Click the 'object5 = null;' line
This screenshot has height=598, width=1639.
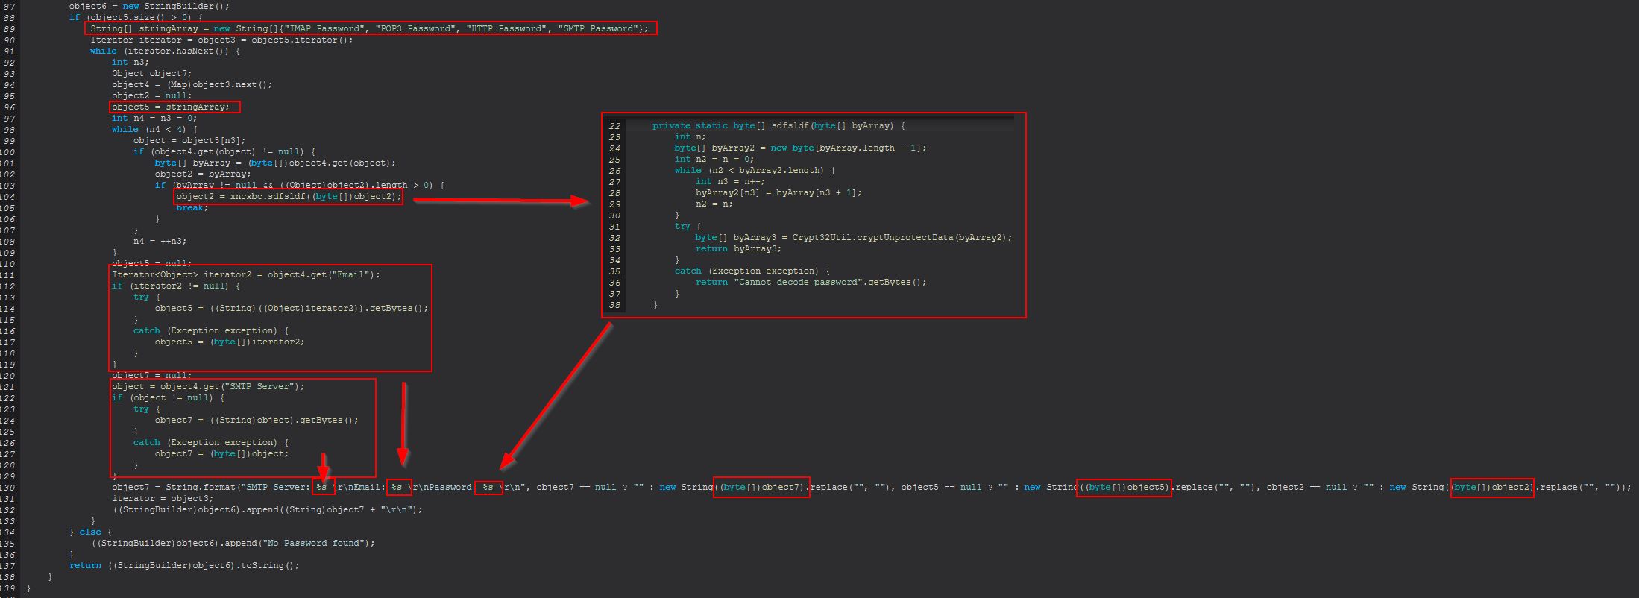tap(151, 263)
